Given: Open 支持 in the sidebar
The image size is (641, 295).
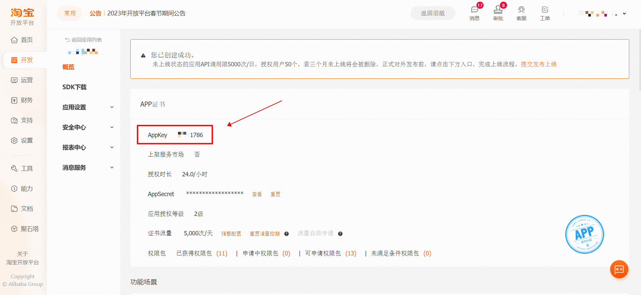Looking at the screenshot, I should click(22, 120).
